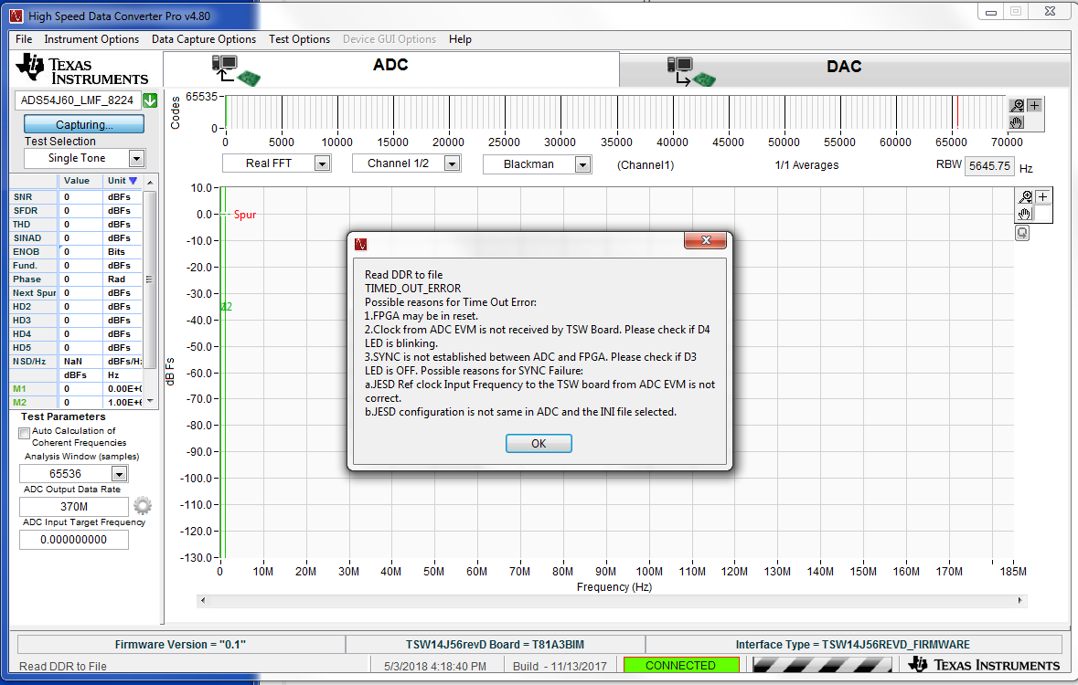The height and width of the screenshot is (685, 1078).
Task: Select the zoom tool on the Codes graph
Action: coord(1017,105)
